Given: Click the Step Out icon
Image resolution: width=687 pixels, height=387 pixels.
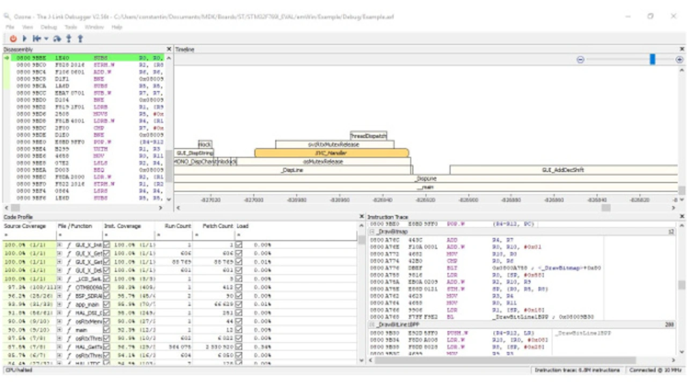Looking at the screenshot, I should tap(80, 39).
